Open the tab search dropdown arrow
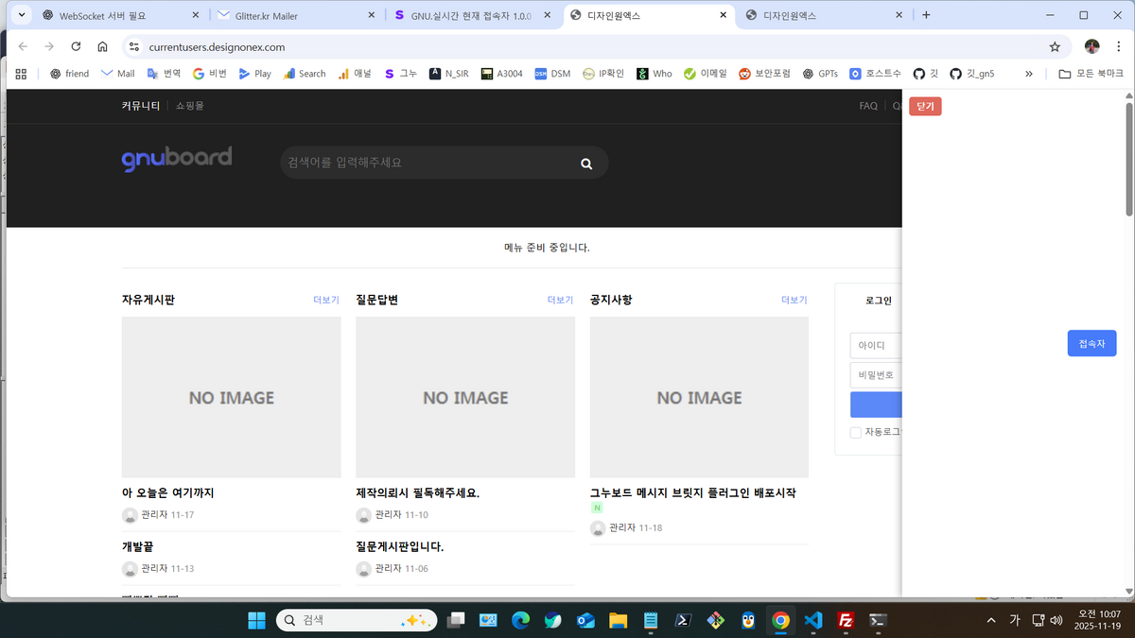The width and height of the screenshot is (1135, 638). (21, 15)
